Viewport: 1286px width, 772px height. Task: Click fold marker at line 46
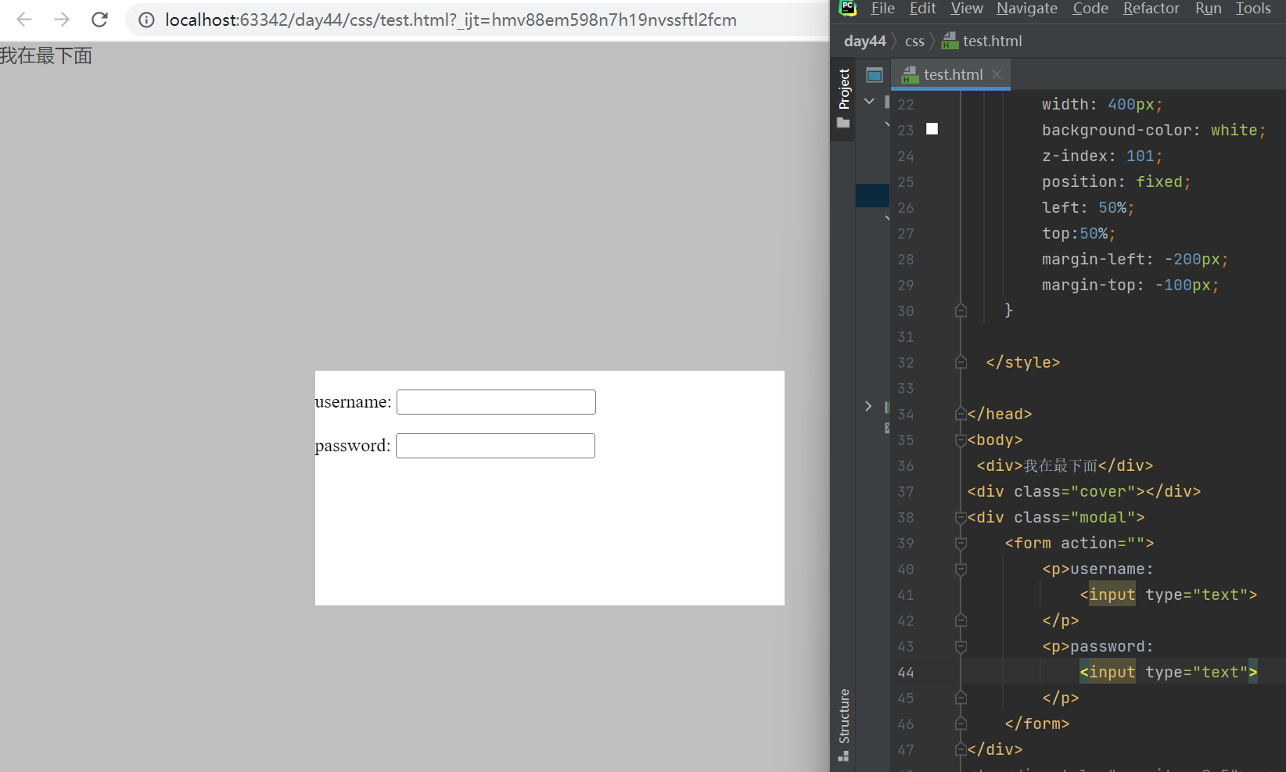click(x=961, y=724)
